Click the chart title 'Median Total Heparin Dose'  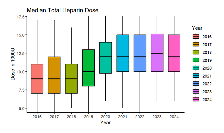(62, 10)
